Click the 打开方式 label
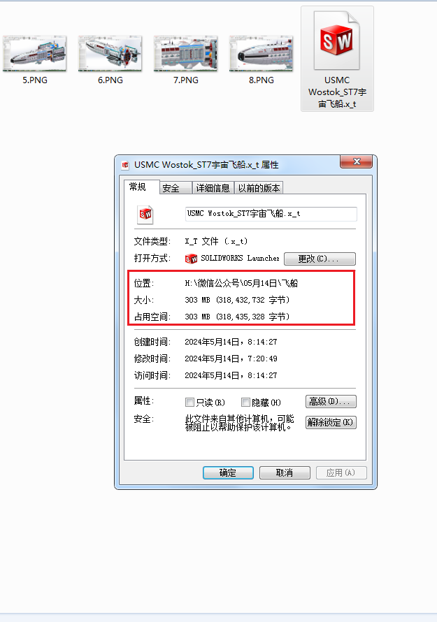 click(152, 259)
